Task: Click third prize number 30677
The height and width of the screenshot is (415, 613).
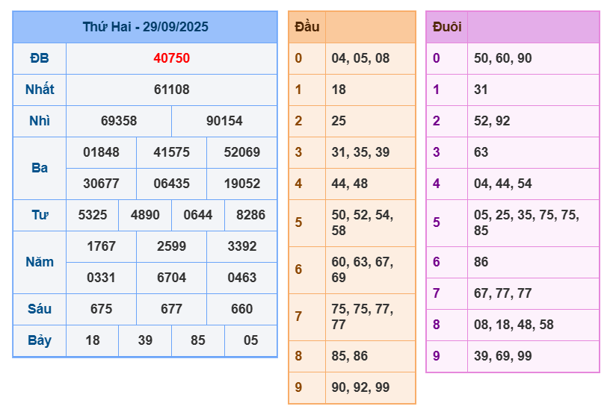Action: 101,184
